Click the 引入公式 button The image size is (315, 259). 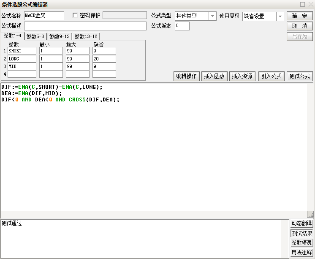272,76
